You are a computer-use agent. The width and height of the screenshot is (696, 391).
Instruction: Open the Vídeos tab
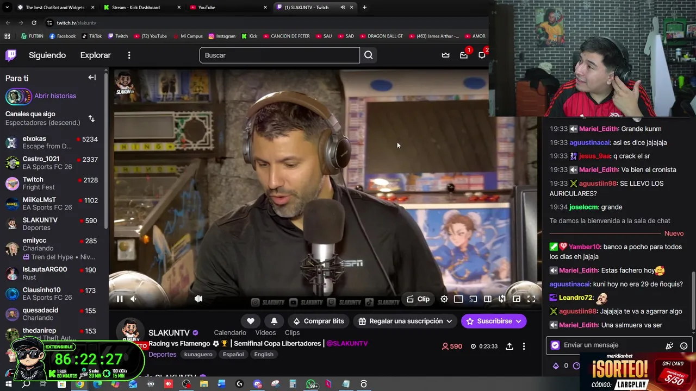point(265,332)
